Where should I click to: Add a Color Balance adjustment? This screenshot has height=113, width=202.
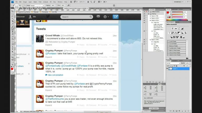(176, 33)
